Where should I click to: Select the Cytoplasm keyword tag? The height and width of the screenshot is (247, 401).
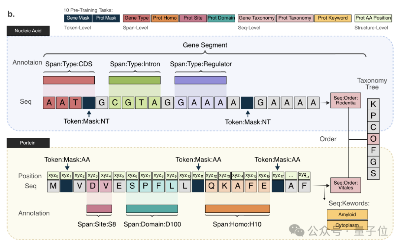coord(347,225)
